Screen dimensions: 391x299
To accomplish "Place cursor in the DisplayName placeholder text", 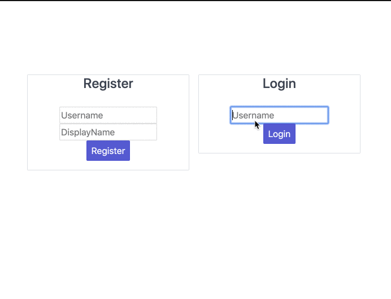I will click(88, 133).
